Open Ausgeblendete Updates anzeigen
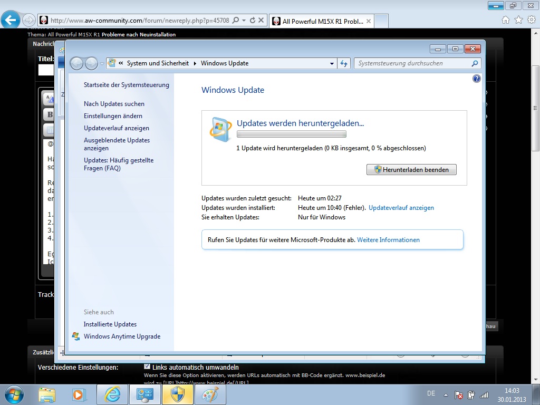The width and height of the screenshot is (540, 405). pos(117,144)
